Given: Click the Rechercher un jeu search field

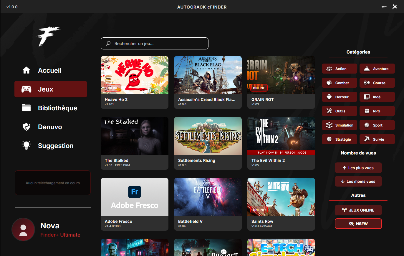Looking at the screenshot, I should tap(155, 43).
